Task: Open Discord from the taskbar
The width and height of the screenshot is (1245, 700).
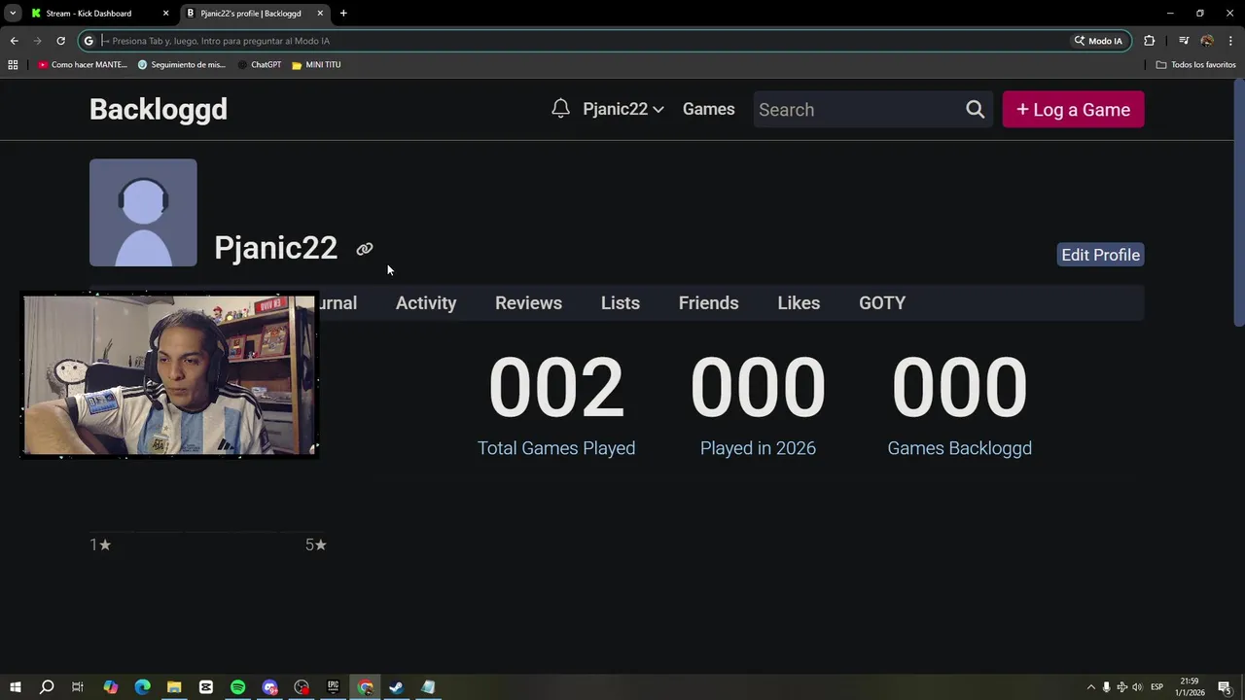Action: (x=269, y=687)
